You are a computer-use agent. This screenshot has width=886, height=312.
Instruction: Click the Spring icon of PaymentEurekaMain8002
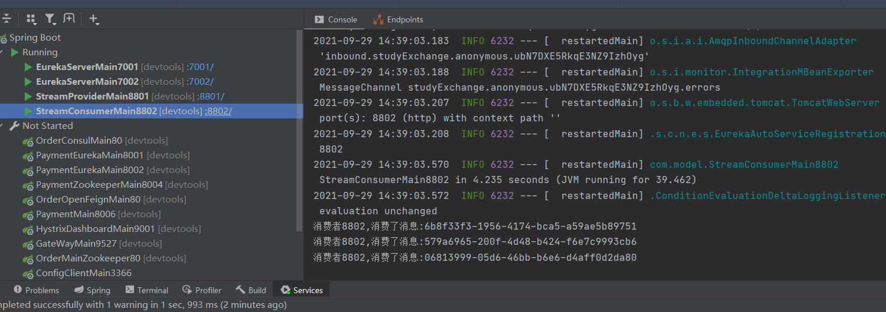[x=28, y=171]
